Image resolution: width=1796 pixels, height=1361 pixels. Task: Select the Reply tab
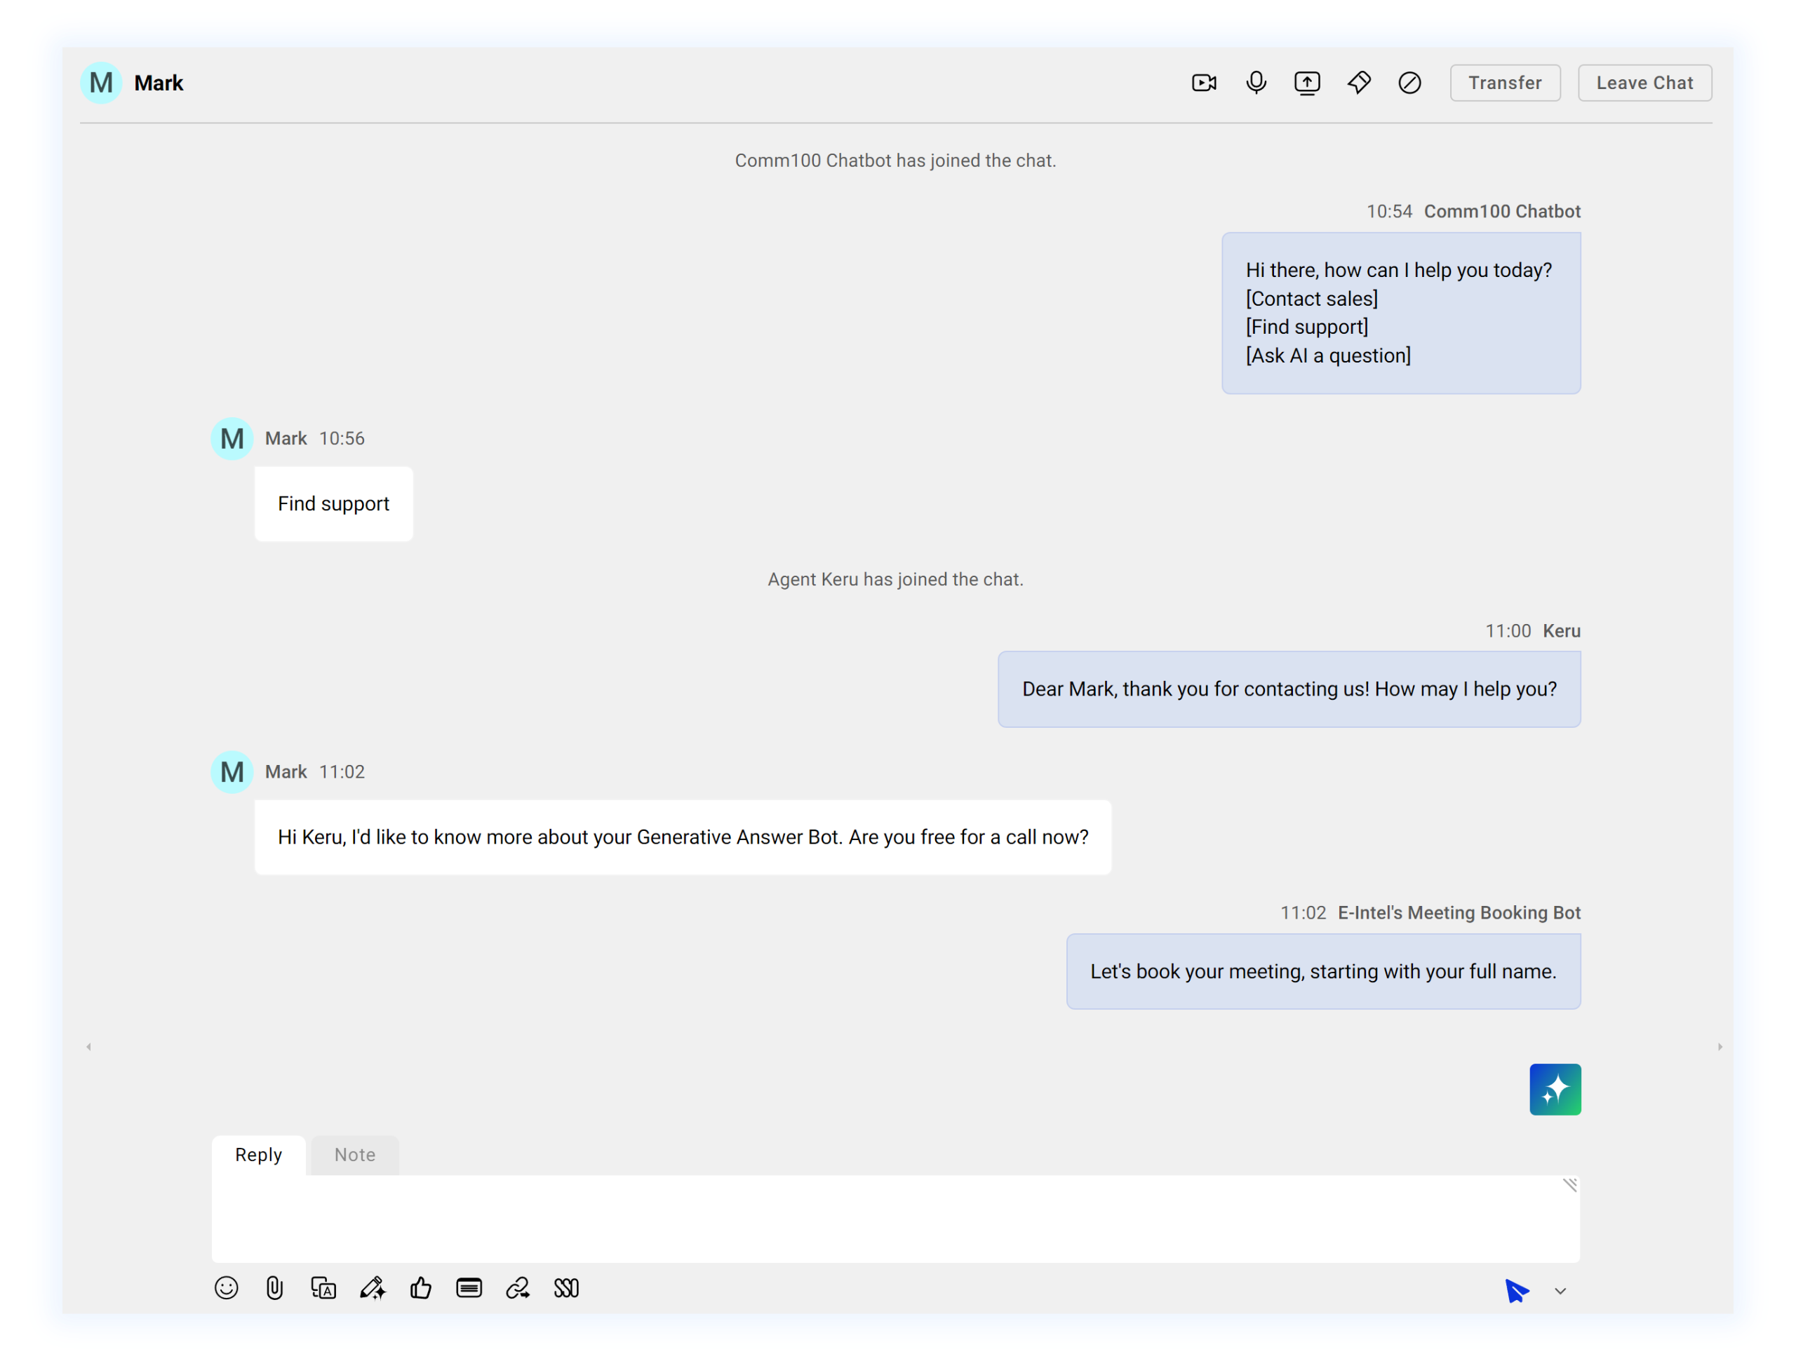coord(257,1153)
